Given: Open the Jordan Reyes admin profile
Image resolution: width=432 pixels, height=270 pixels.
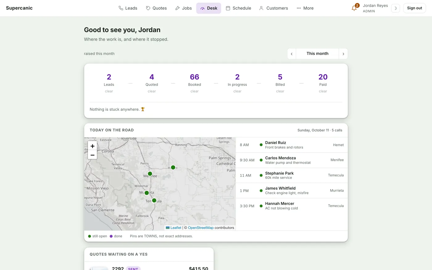Looking at the screenshot, I should pos(375,8).
